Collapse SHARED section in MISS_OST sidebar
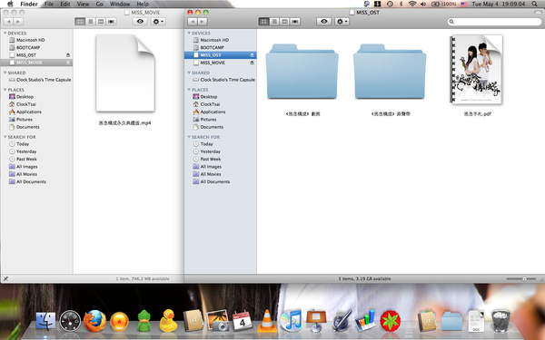The image size is (545, 340). pos(189,73)
